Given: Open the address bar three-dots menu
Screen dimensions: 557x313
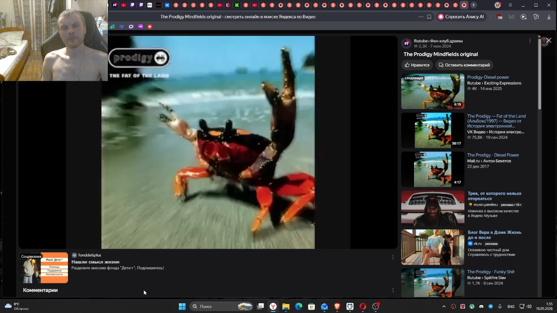Looking at the screenshot, I should [x=421, y=17].
